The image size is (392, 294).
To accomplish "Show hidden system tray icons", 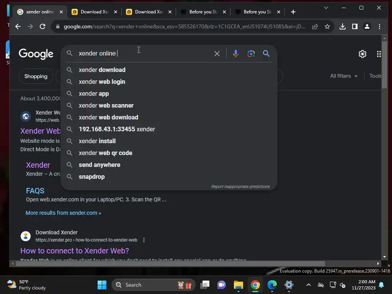I will pyautogui.click(x=309, y=285).
